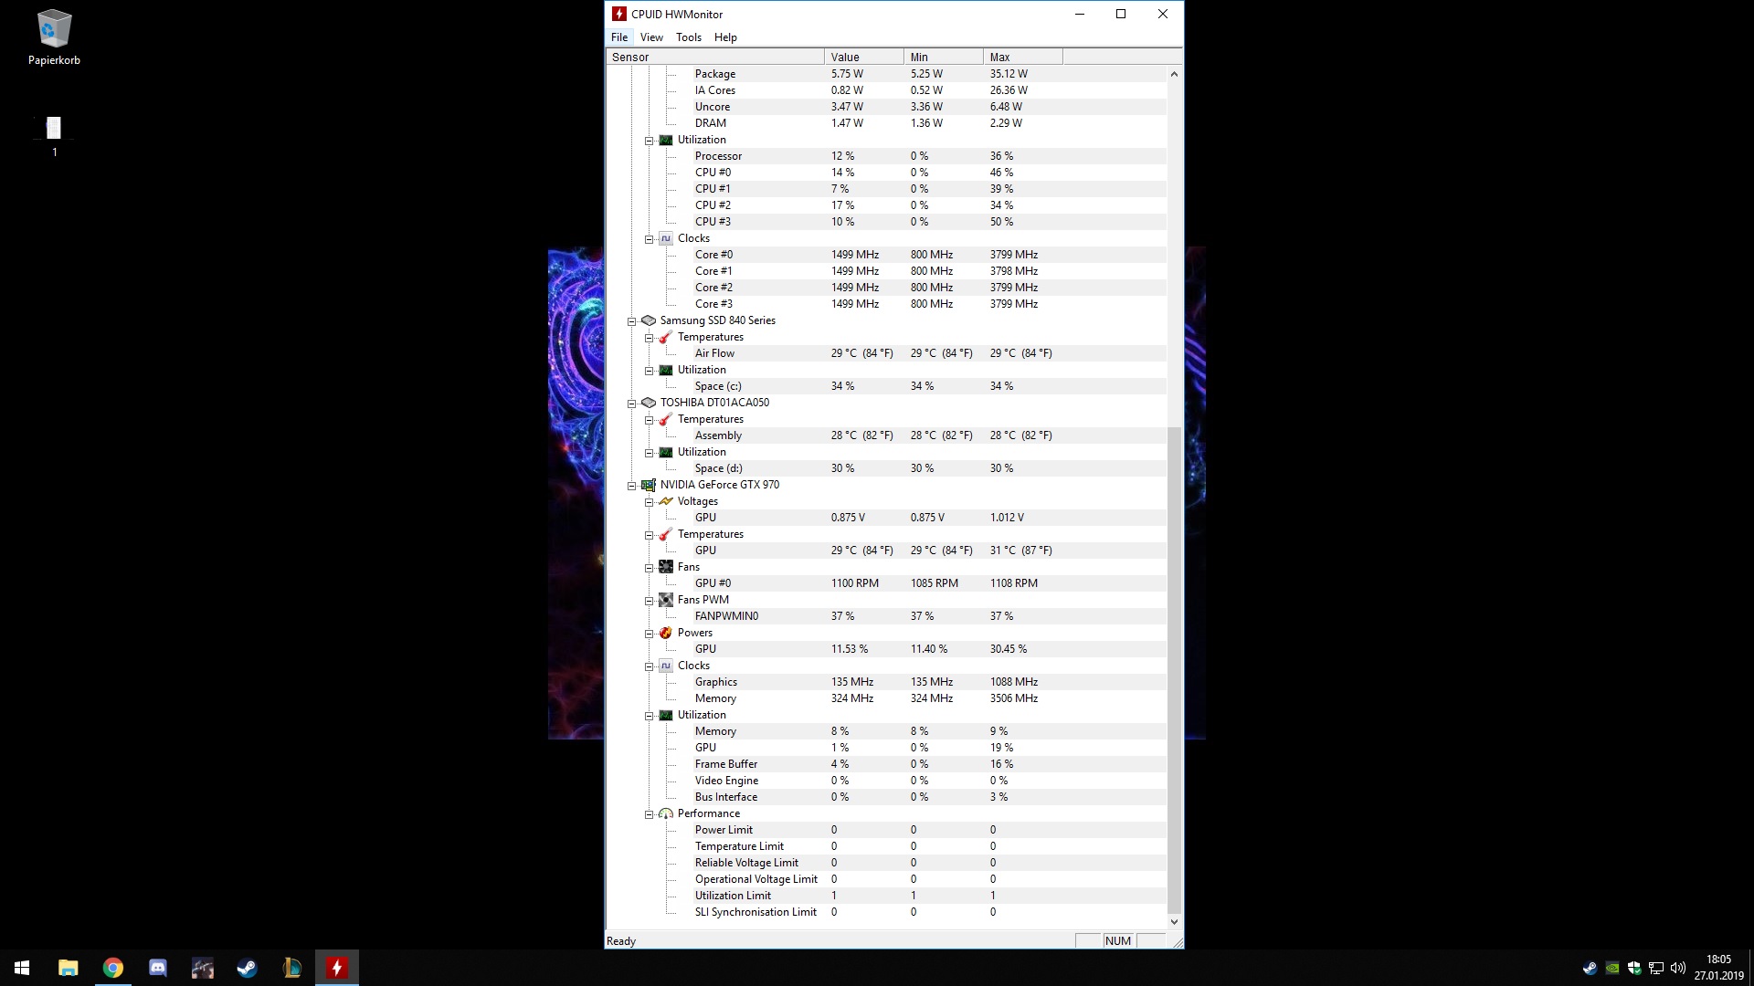
Task: Click the vertical scrollbar thumb
Action: click(x=1175, y=670)
